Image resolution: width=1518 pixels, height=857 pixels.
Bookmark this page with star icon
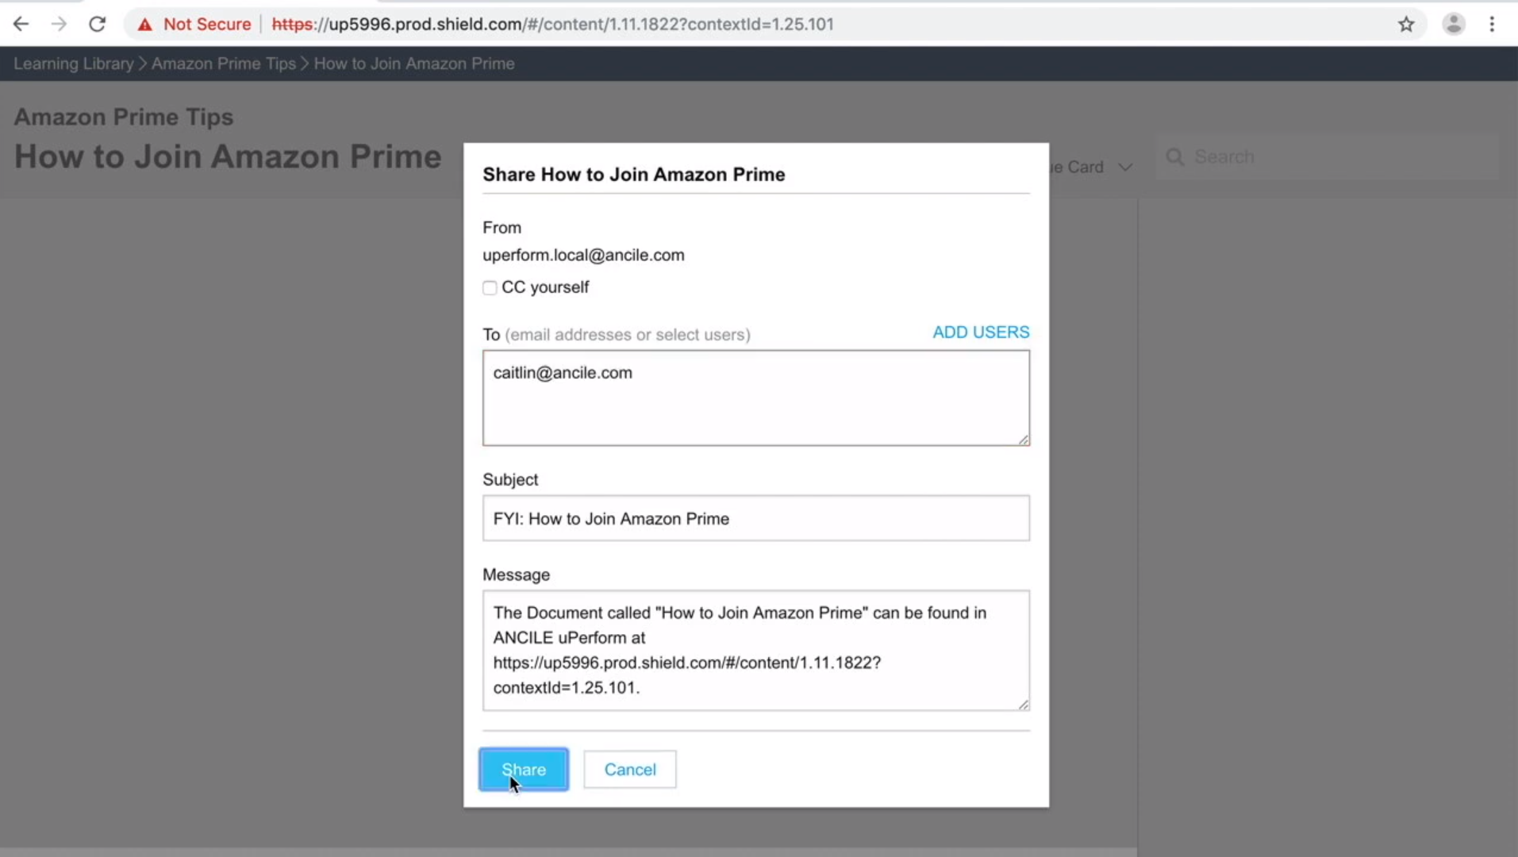tap(1406, 25)
